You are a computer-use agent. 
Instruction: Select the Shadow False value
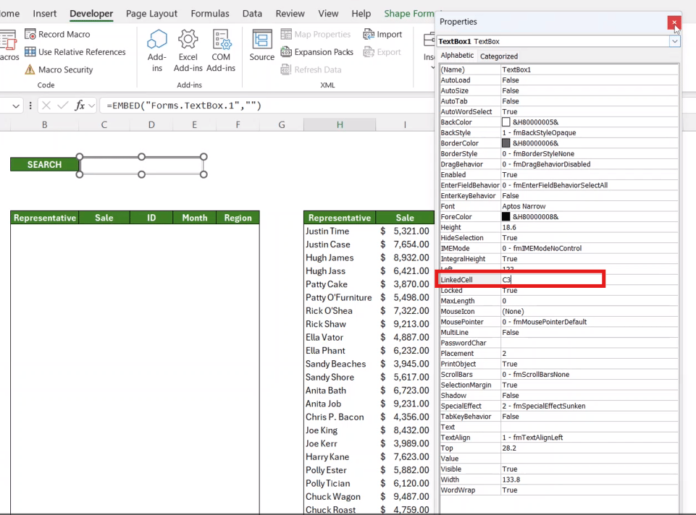[511, 396]
